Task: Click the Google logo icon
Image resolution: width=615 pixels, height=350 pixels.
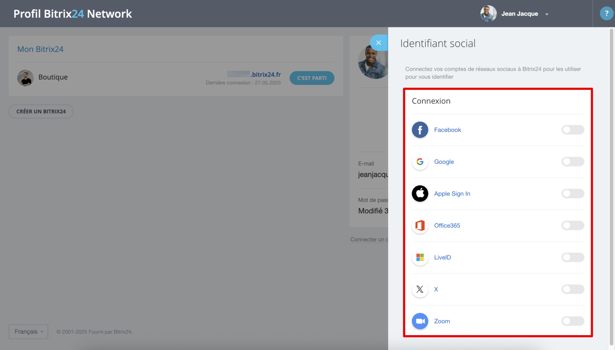Action: pyautogui.click(x=420, y=162)
